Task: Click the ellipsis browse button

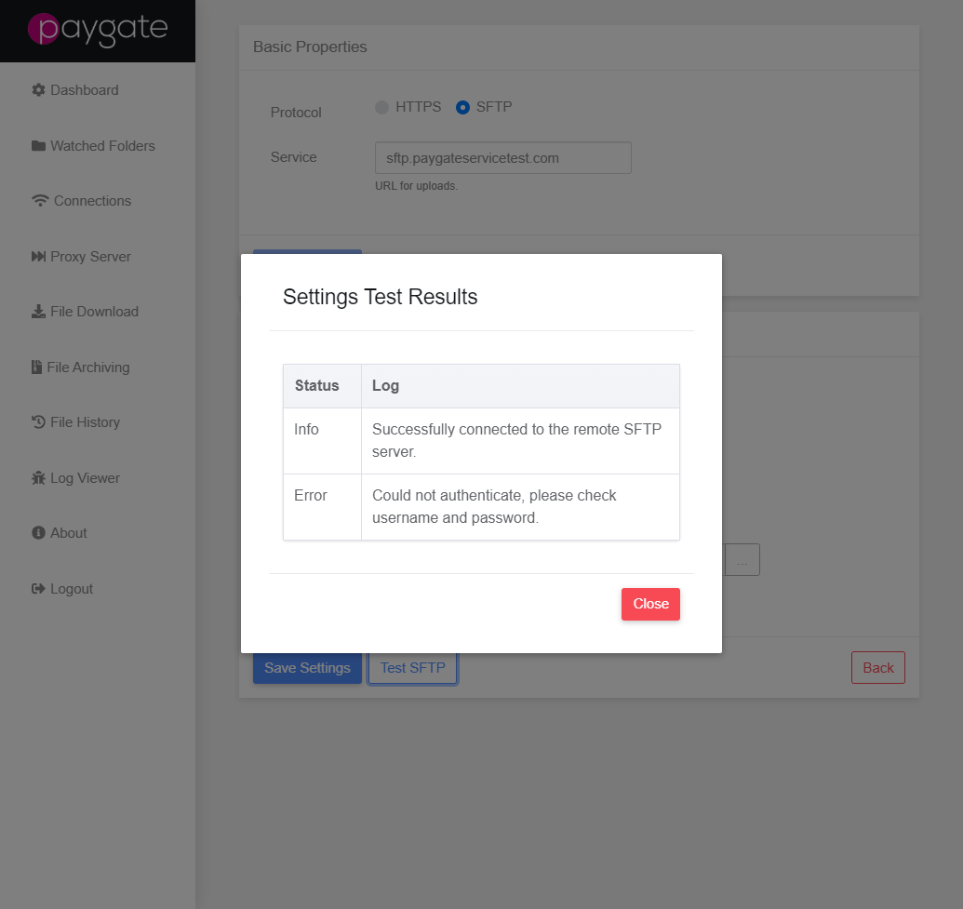Action: click(742, 559)
